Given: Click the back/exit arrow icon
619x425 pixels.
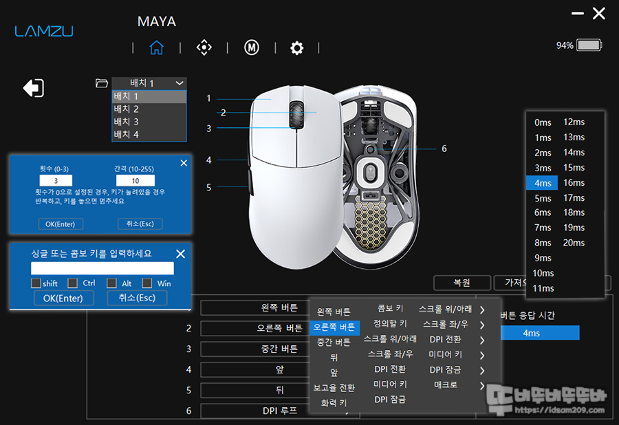Looking at the screenshot, I should [34, 88].
